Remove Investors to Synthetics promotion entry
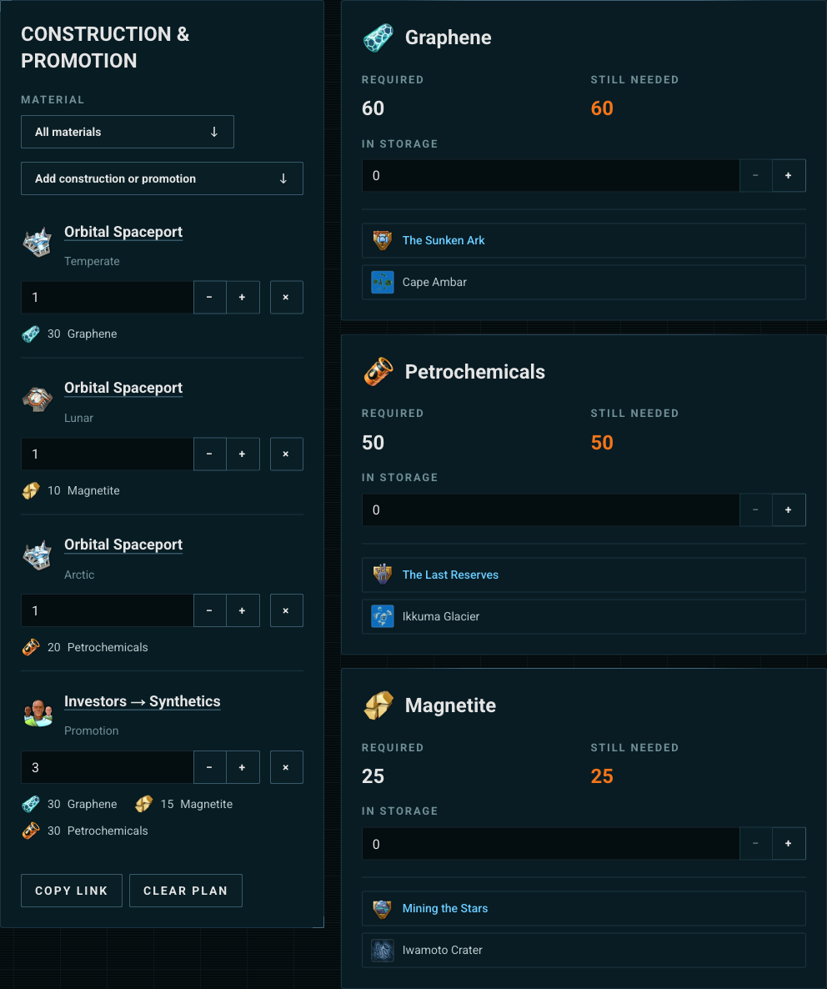The width and height of the screenshot is (827, 989). point(286,767)
